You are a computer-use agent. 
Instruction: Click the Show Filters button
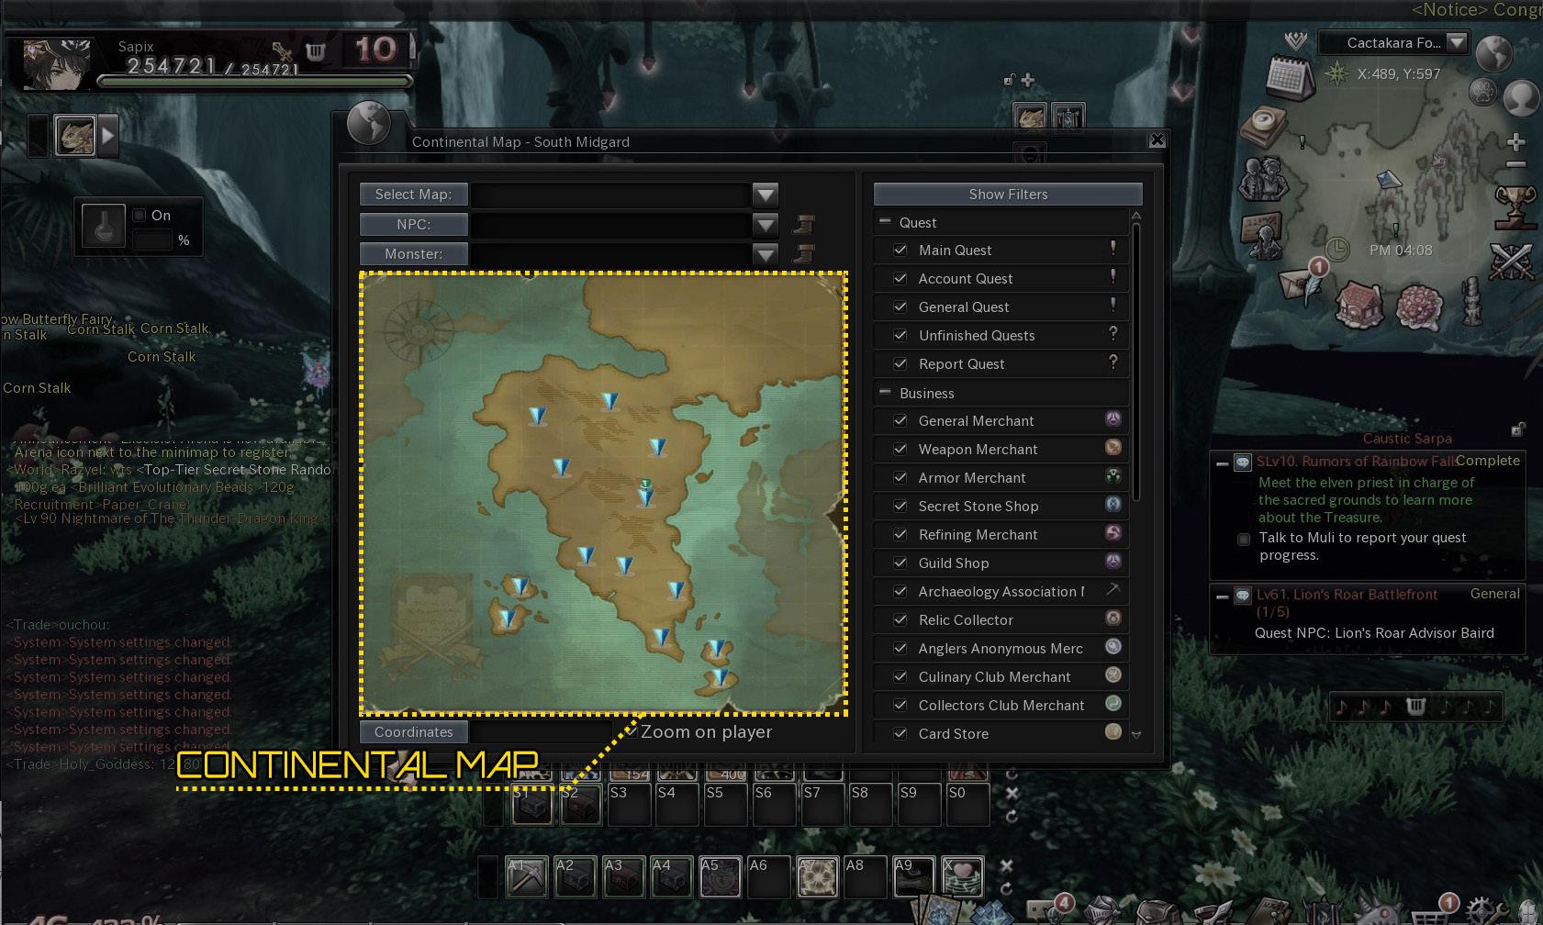(1008, 194)
